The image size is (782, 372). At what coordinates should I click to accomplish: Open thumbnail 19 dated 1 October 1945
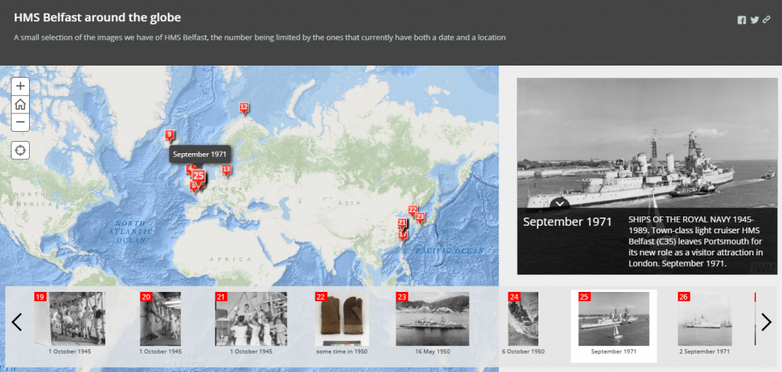69,319
